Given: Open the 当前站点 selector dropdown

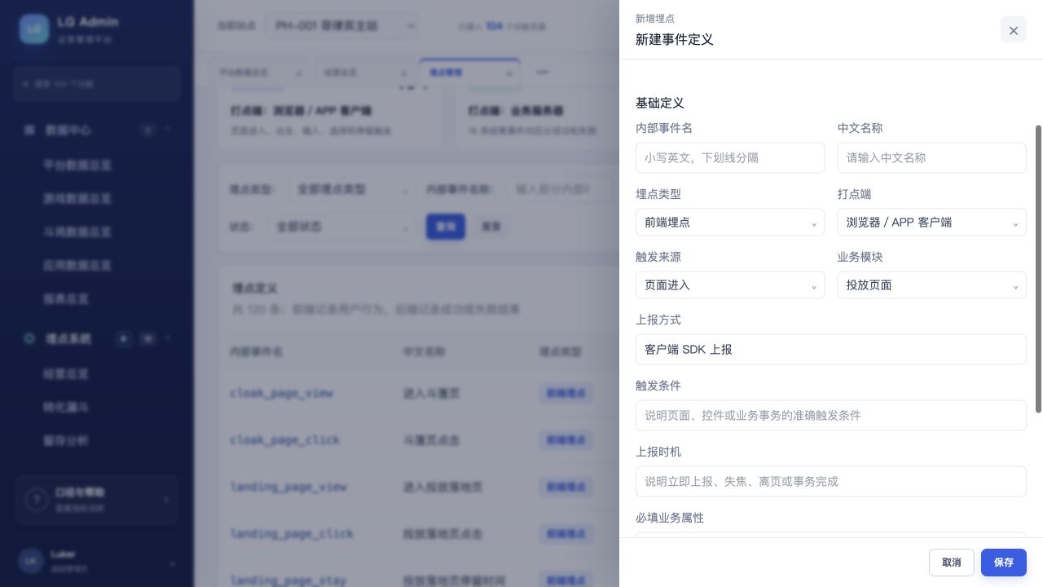Looking at the screenshot, I should 341,25.
